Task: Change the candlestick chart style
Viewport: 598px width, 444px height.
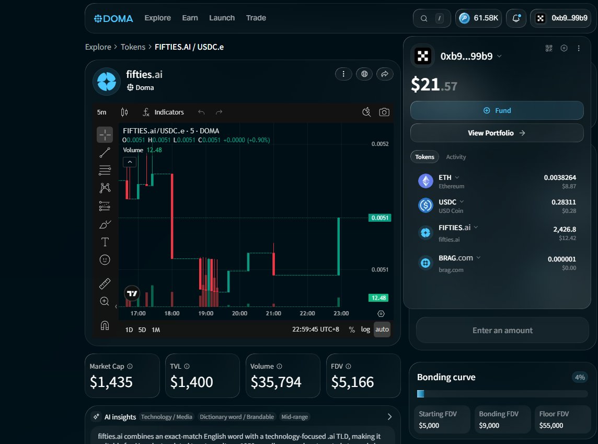Action: coord(124,112)
